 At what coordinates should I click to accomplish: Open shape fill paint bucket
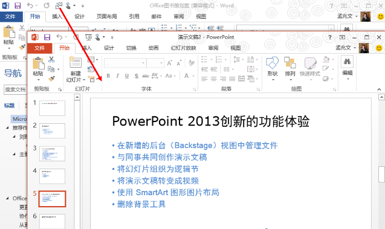point(326,59)
